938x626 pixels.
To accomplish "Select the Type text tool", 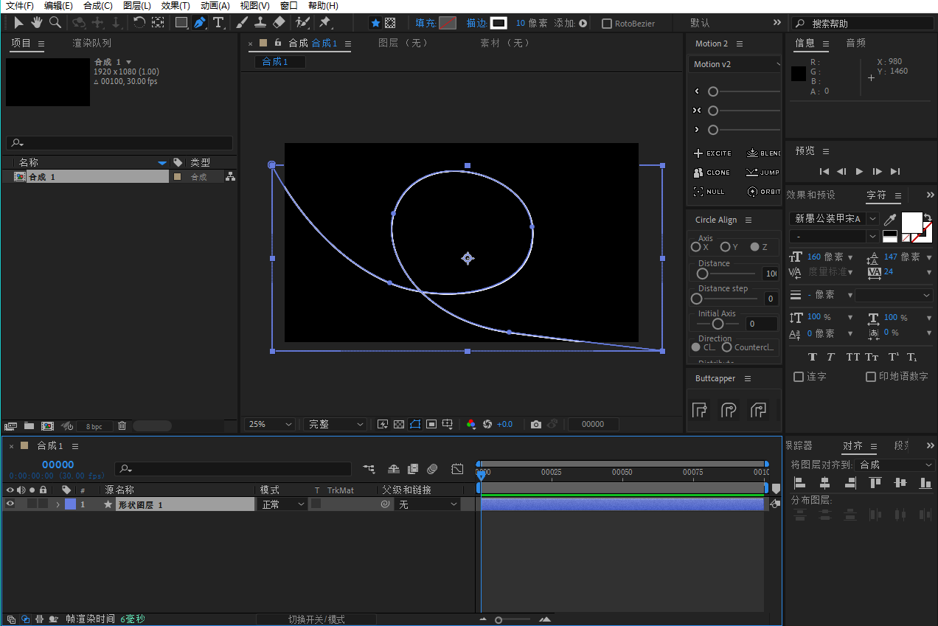I will click(x=218, y=23).
